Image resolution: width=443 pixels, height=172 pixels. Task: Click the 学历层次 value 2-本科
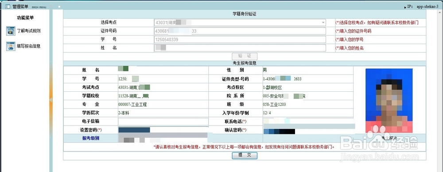[x=124, y=113]
